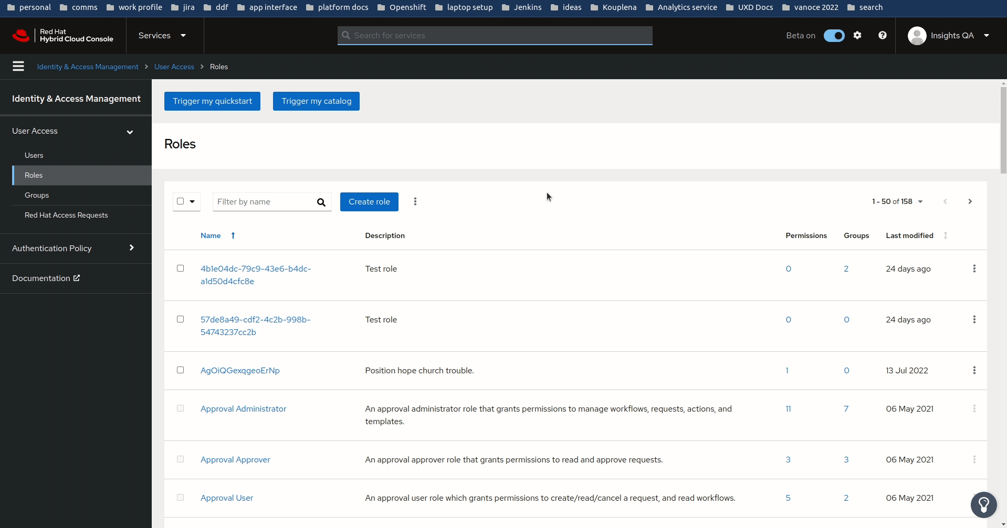This screenshot has width=1007, height=528.
Task: Open the Approval Administrator role link
Action: [x=244, y=408]
